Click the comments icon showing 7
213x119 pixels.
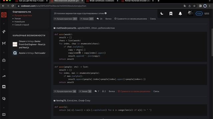pos(96,91)
